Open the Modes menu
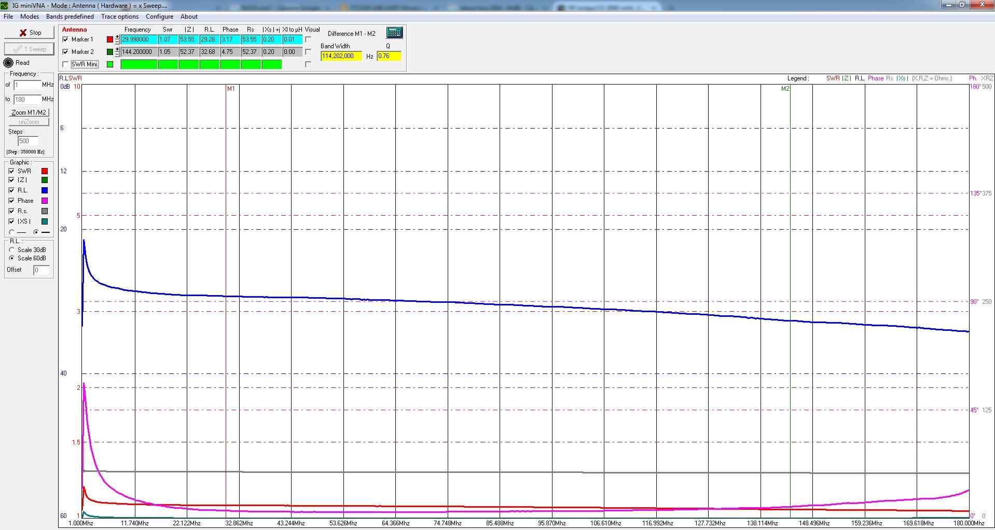 point(30,17)
